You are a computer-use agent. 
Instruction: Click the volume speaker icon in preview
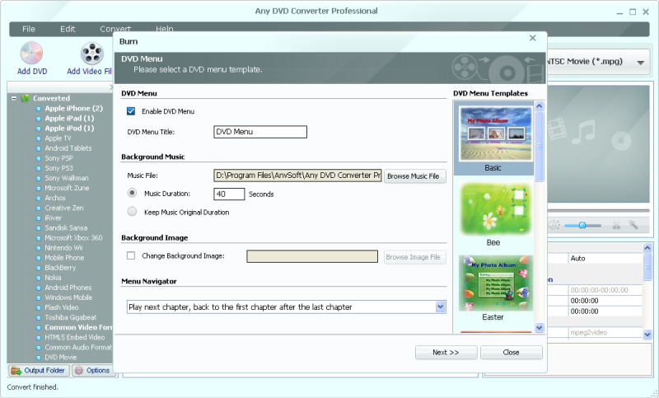coord(554,225)
